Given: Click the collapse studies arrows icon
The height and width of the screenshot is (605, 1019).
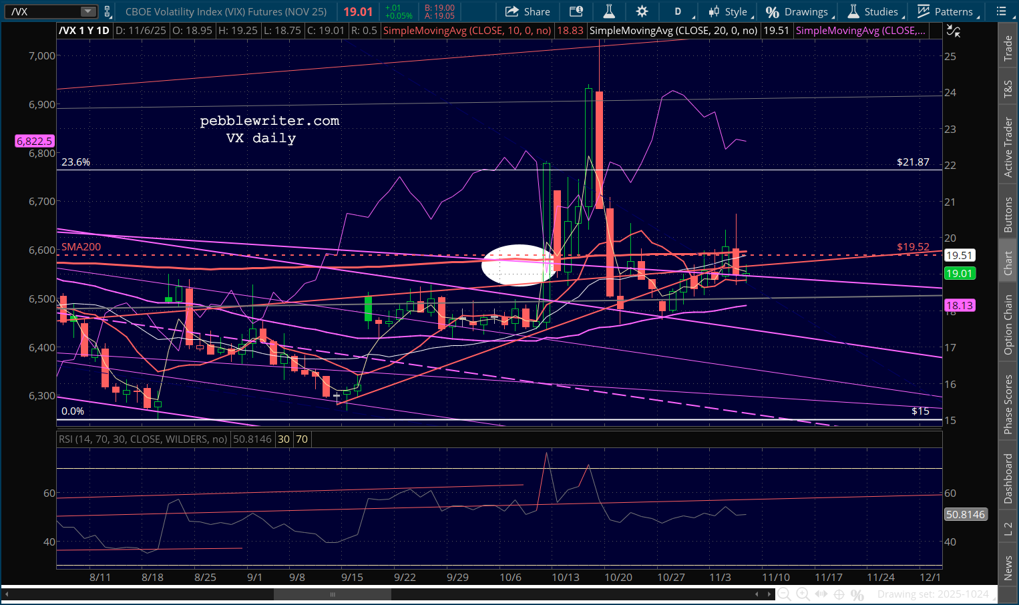Looking at the screenshot, I should coord(954,31).
